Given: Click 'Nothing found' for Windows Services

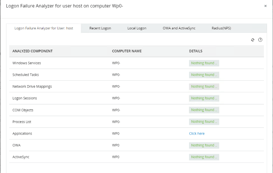Looking at the screenshot, I should pyautogui.click(x=204, y=63).
